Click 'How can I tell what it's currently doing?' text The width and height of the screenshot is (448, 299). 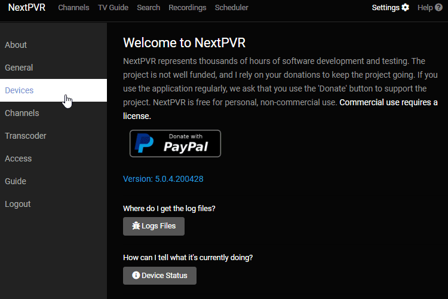point(188,258)
